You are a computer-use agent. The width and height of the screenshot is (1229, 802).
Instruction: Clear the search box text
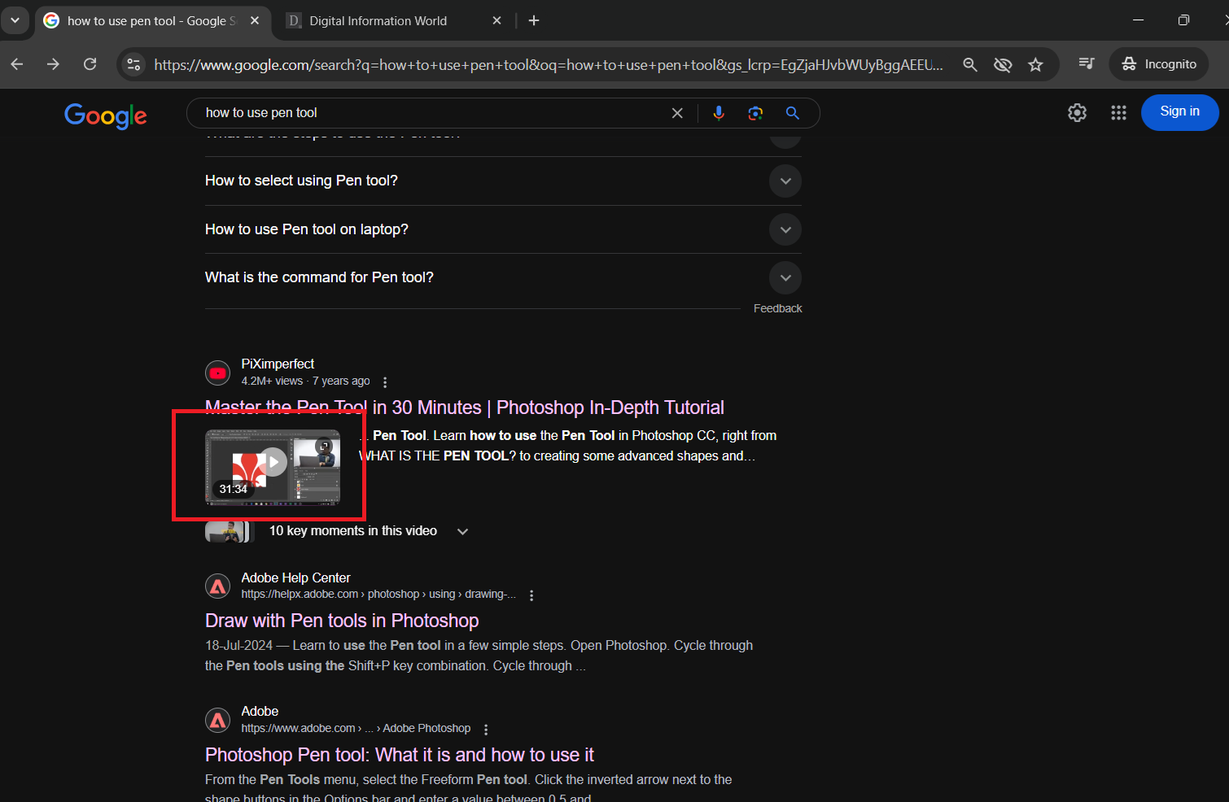point(676,113)
